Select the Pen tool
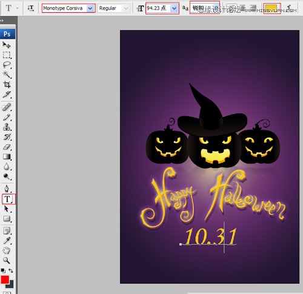The image size is (303, 294). point(7,189)
